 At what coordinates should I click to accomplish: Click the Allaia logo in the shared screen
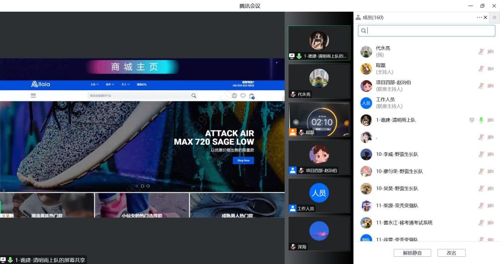coord(41,84)
